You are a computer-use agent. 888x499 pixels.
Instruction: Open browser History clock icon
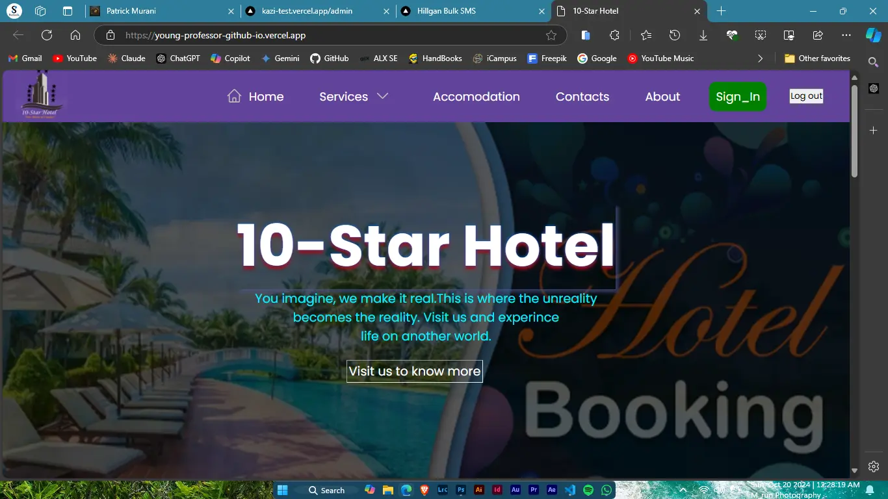(x=675, y=35)
